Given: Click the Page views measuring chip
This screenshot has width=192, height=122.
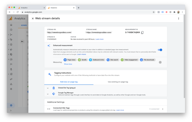Looking at the screenshot, I should tap(70, 60).
